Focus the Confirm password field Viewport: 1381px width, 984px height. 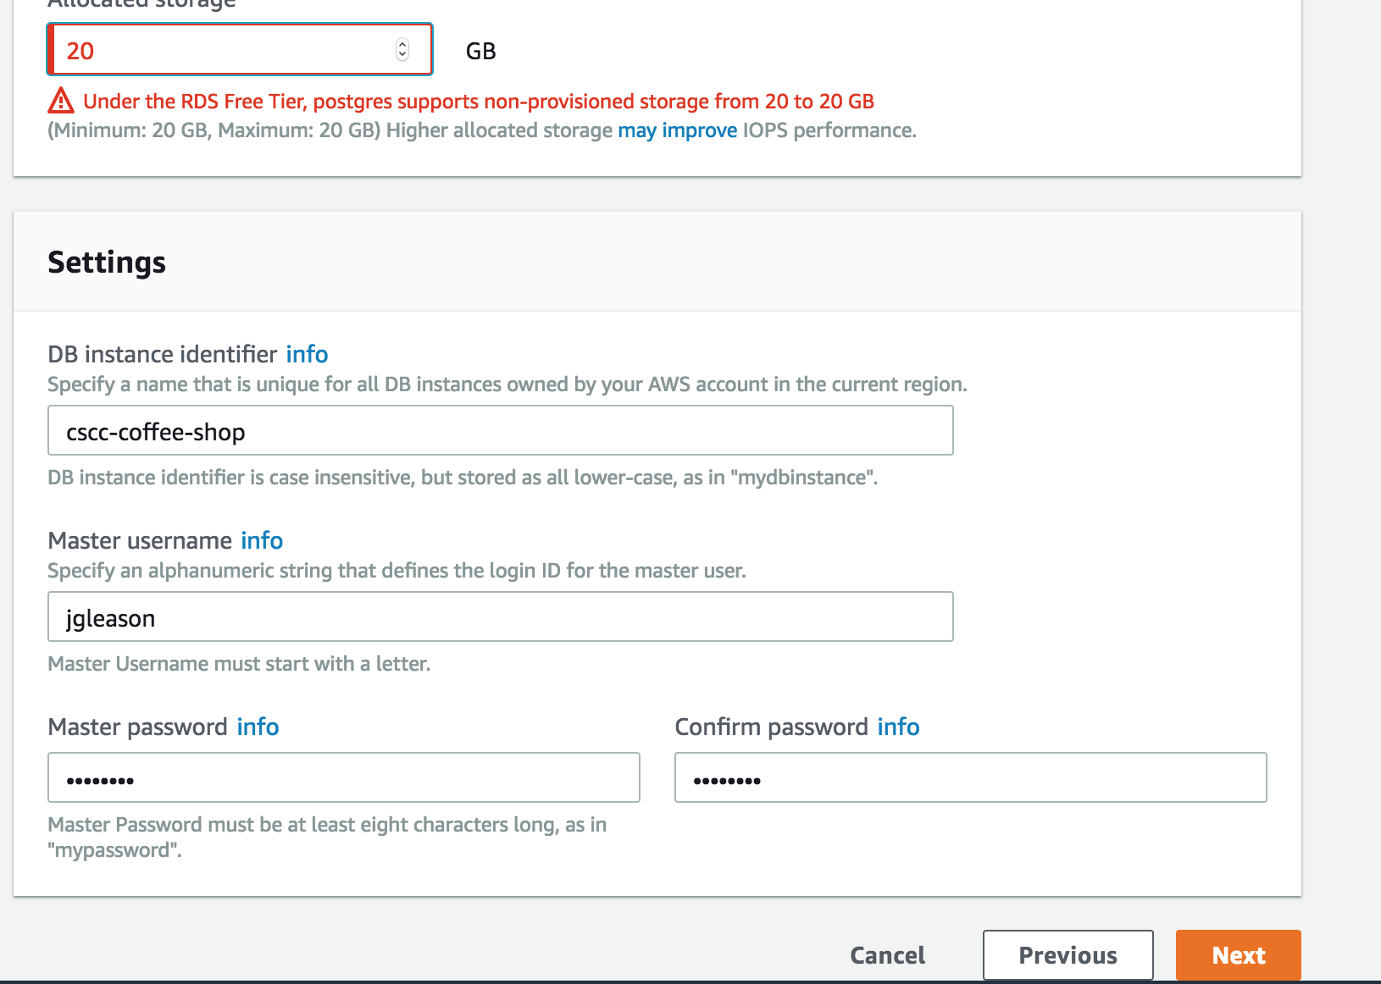[970, 778]
